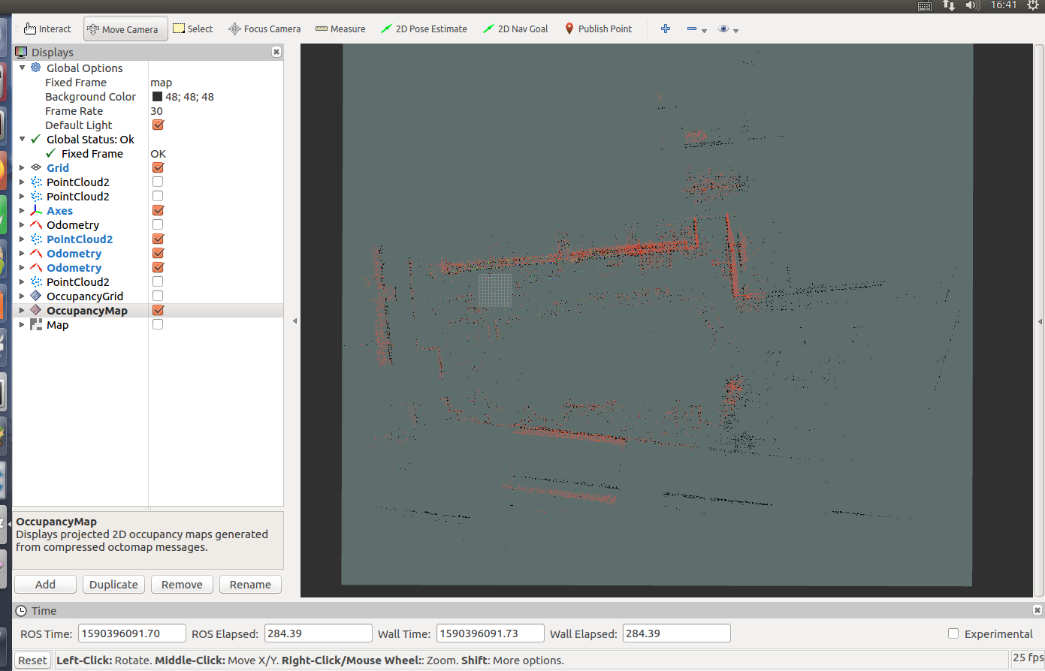Click Reset at the bottom status bar
Image resolution: width=1045 pixels, height=671 pixels.
[32, 660]
